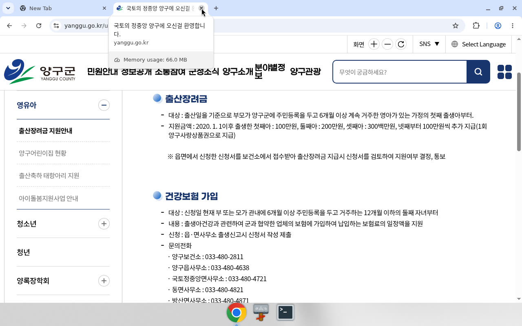Open 출산축하 태항아리 지원 page
The image size is (522, 326).
[x=49, y=176]
